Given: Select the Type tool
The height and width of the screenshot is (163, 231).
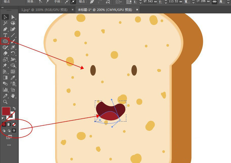Looking at the screenshot, I should click(x=5, y=35).
